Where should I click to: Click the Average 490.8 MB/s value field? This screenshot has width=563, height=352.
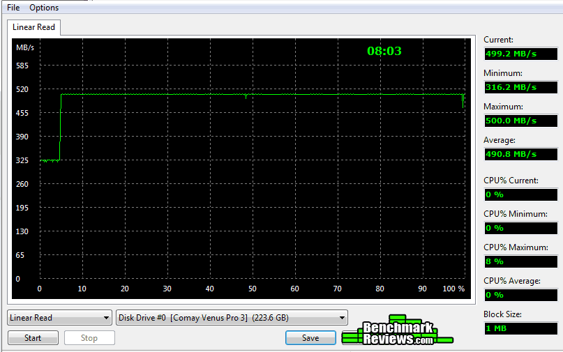tap(520, 154)
